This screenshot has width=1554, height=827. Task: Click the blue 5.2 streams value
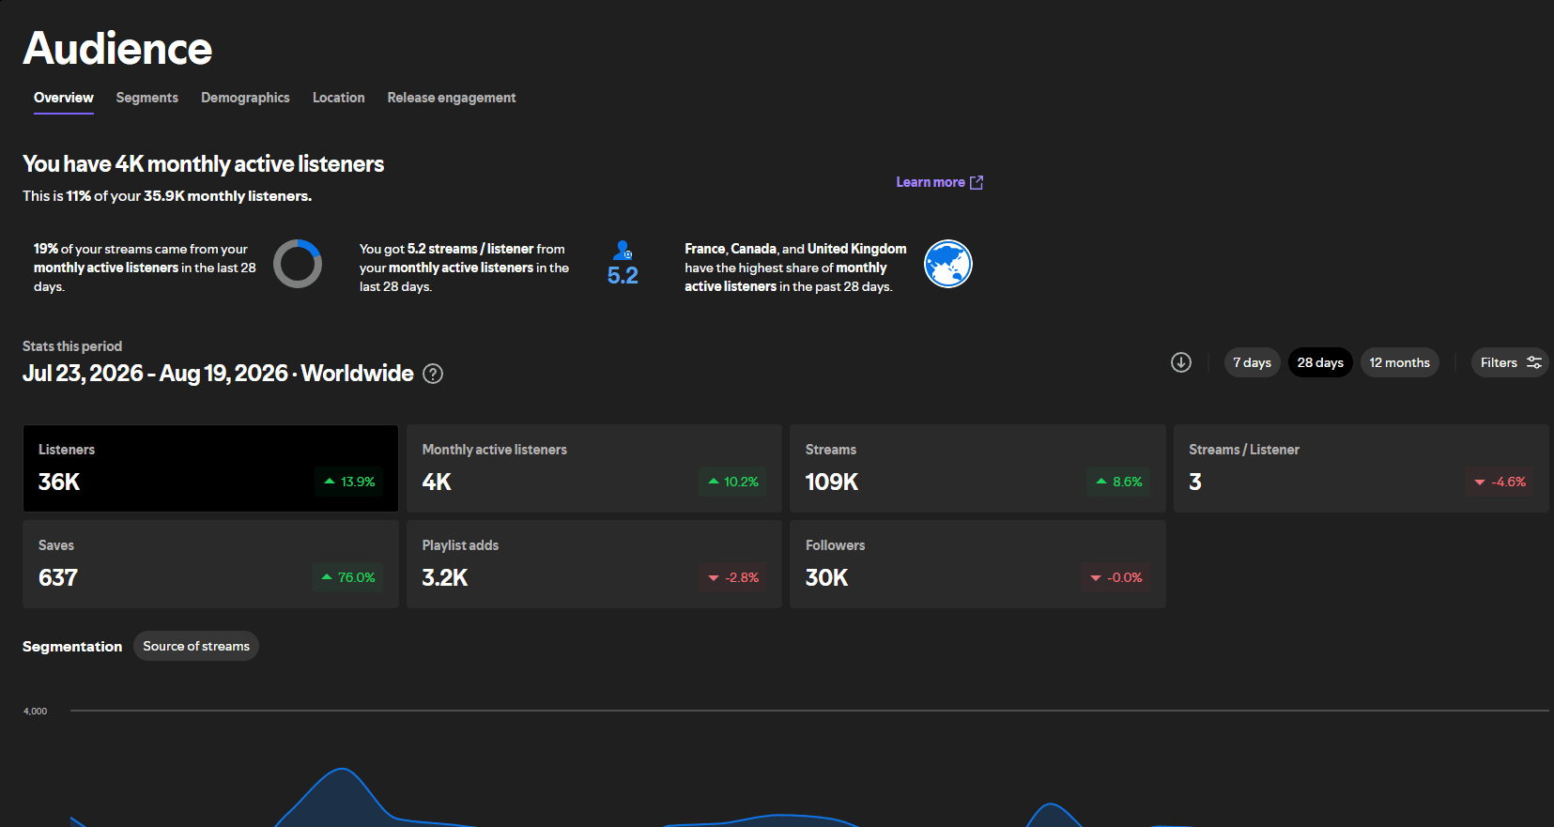click(x=623, y=275)
